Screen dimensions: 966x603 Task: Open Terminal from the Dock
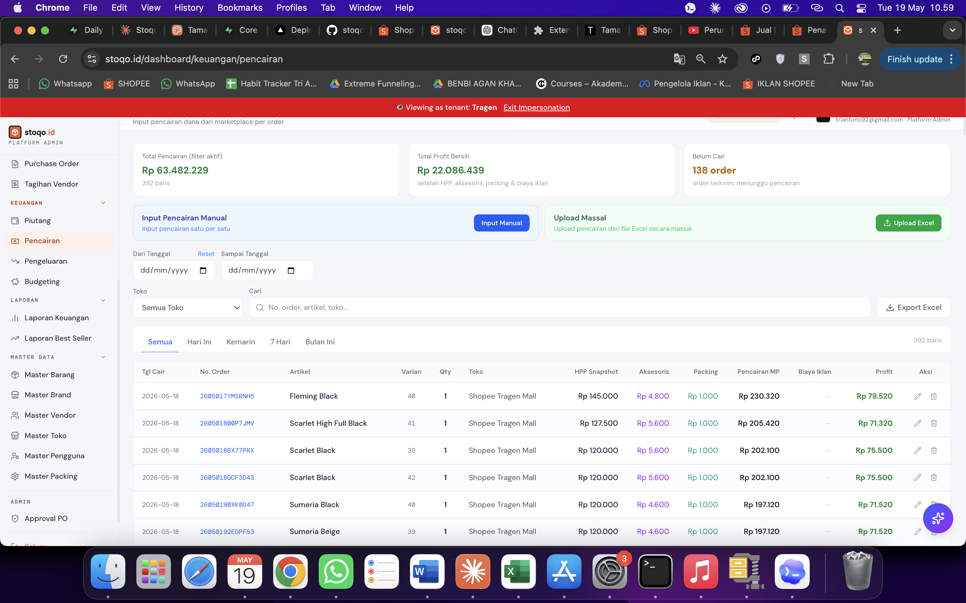pyautogui.click(x=655, y=572)
